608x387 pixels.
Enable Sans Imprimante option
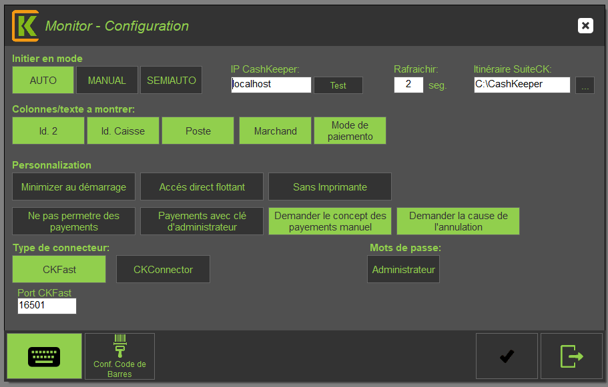330,187
